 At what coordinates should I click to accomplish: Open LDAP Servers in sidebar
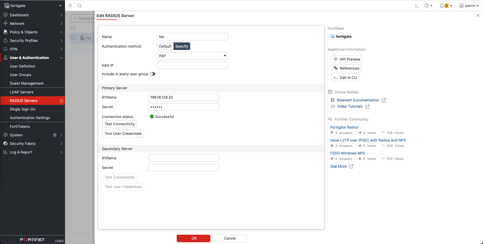[x=22, y=92]
